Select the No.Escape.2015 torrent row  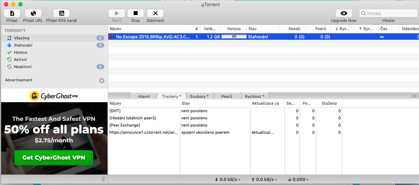[263, 37]
